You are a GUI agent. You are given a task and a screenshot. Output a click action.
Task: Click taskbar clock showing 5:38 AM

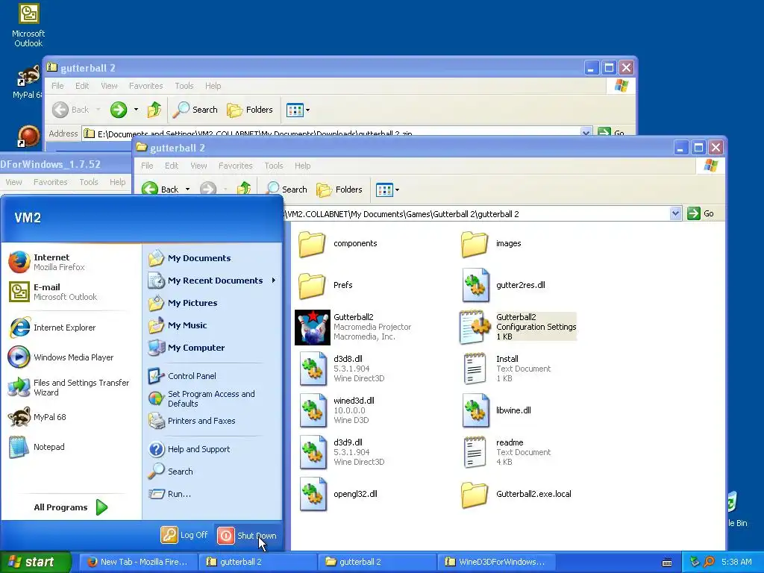tap(736, 562)
